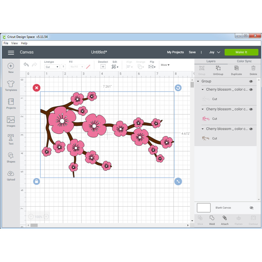
Task: Select the Text tool
Action: click(11, 139)
